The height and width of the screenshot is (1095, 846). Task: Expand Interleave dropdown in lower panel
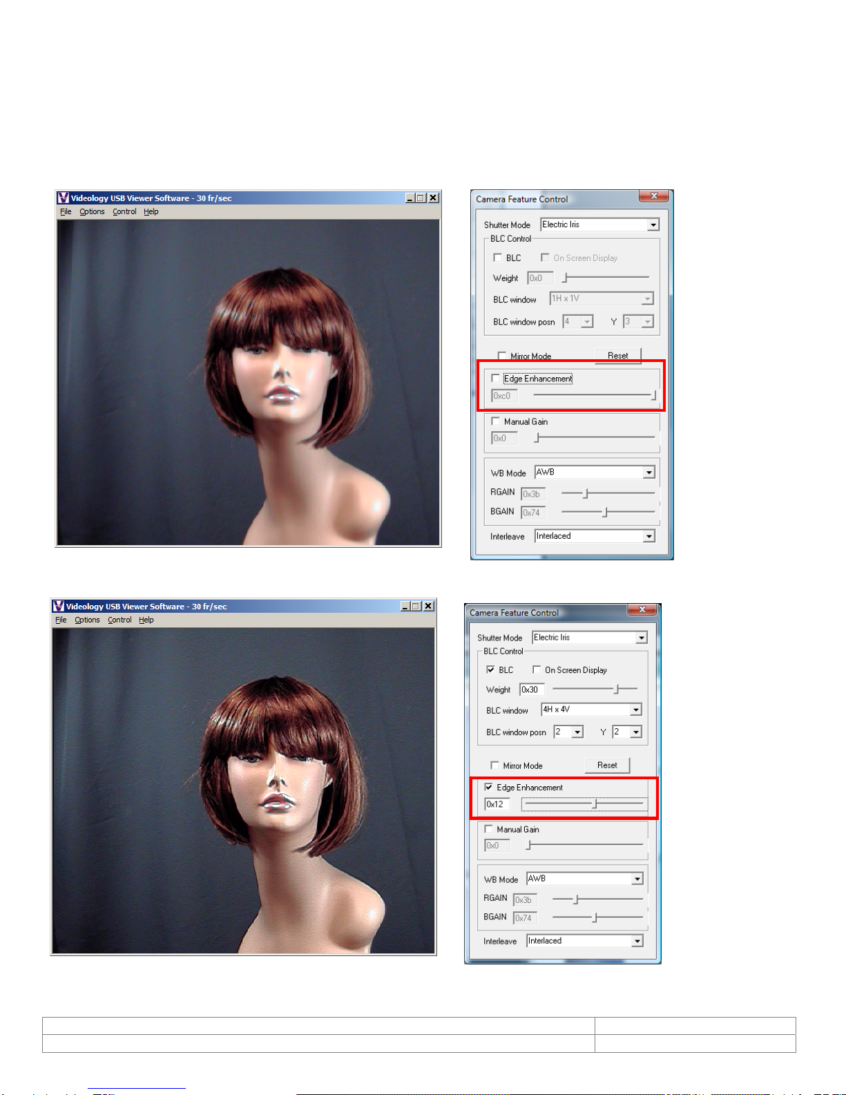coord(637,941)
